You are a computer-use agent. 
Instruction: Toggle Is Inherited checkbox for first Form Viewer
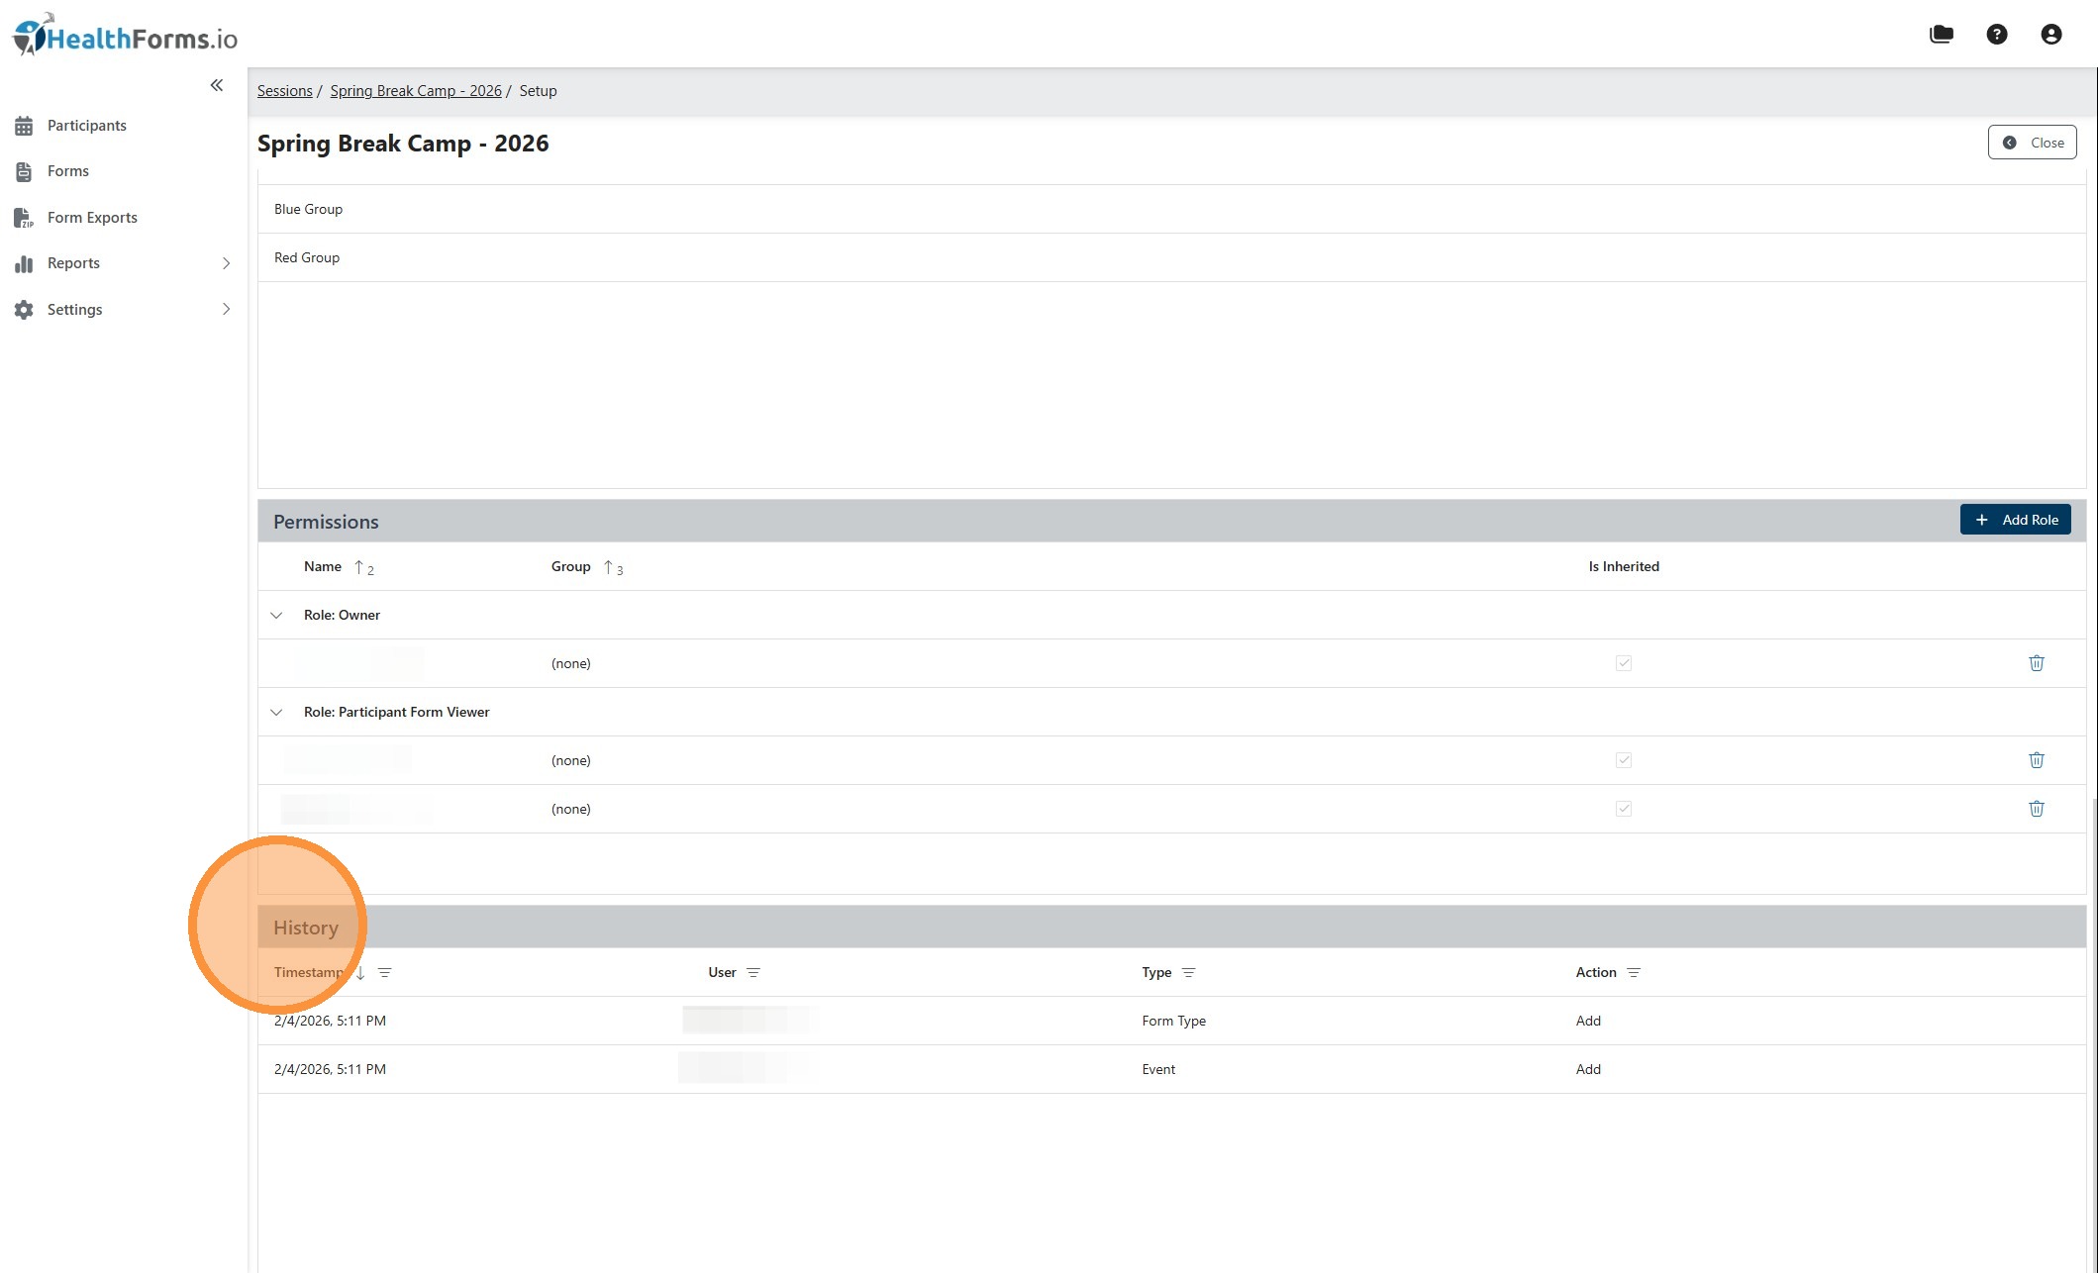[x=1623, y=760]
